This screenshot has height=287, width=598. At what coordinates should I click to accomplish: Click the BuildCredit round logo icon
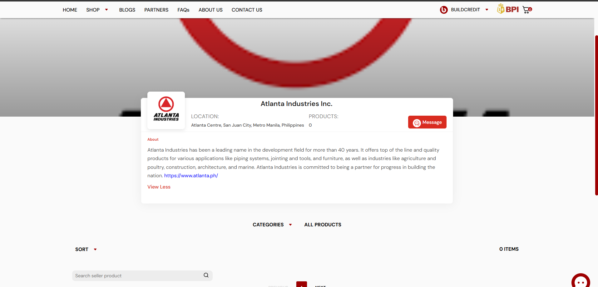coord(443,10)
